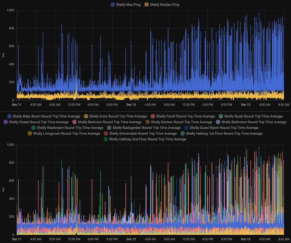Viewport: 291px width, 243px height.
Task: Select Shelly Livingroom Round Trip Time Average label
Action: pyautogui.click(x=67, y=133)
